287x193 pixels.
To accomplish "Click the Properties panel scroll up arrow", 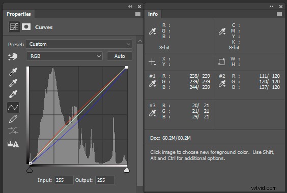I will click(x=140, y=41).
